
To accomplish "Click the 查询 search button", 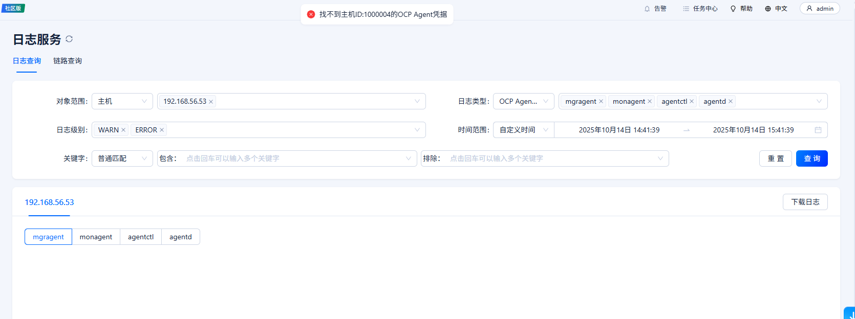I will coord(811,159).
